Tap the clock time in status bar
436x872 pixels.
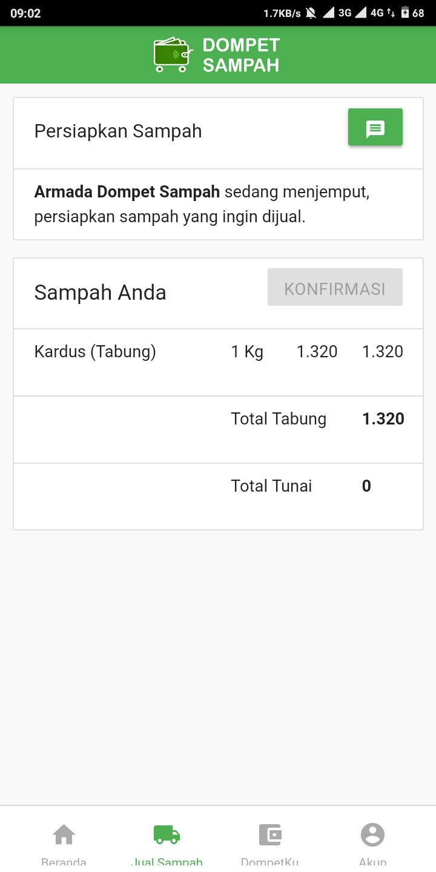pos(25,13)
